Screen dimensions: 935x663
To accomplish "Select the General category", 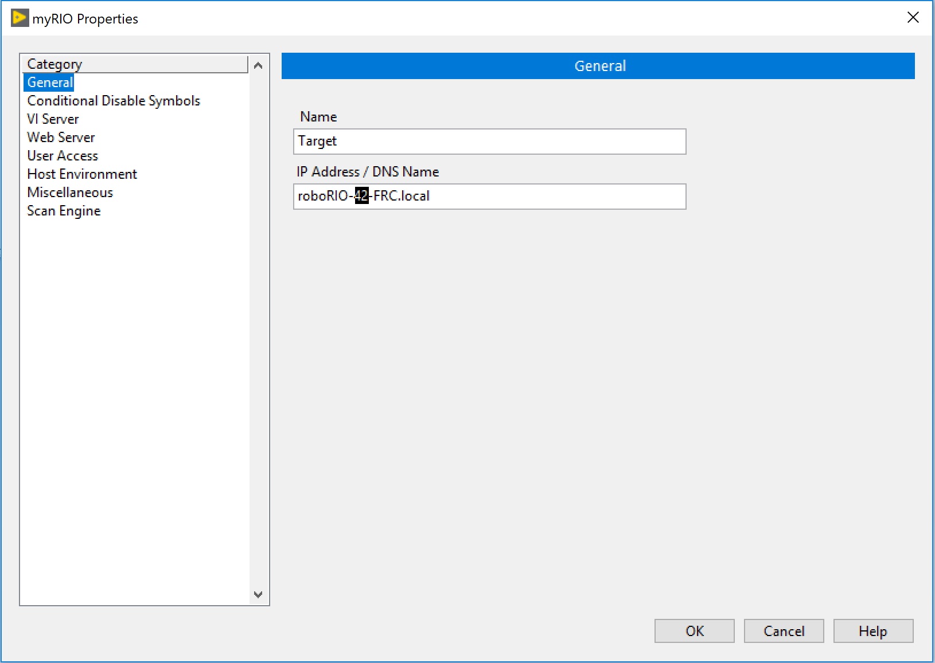I will (49, 83).
